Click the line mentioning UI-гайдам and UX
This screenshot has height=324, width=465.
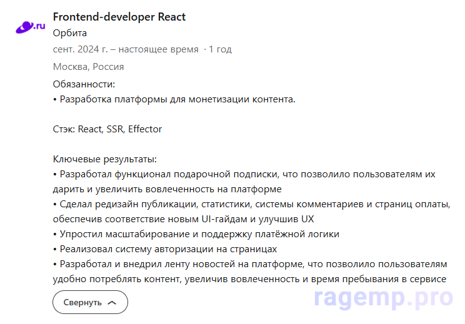tap(184, 219)
